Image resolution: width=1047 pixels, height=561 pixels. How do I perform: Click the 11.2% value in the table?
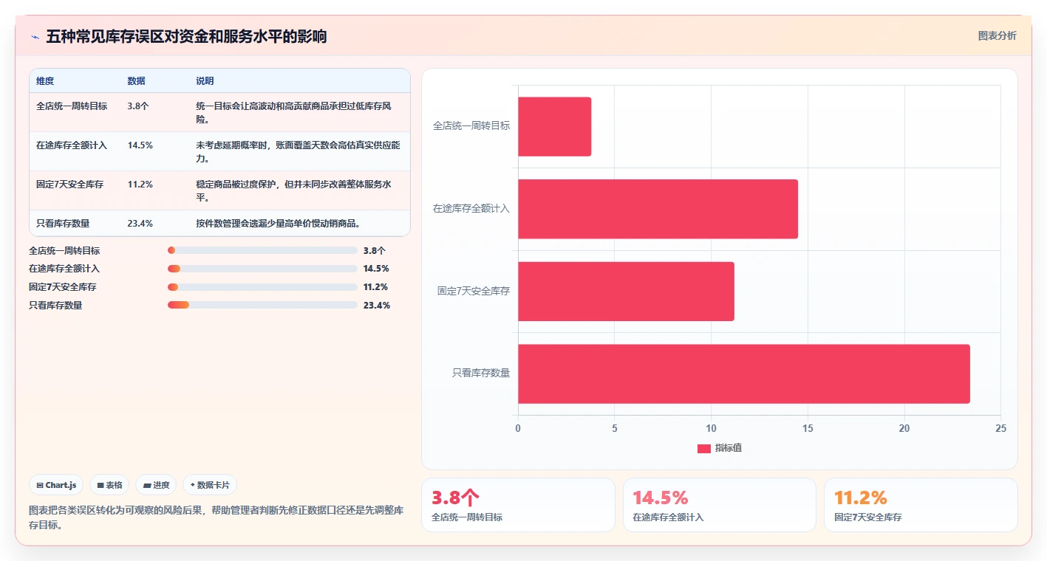click(140, 184)
